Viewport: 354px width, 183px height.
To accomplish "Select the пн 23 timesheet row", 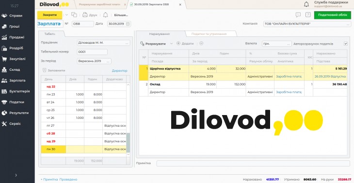I will (x=83, y=95).
